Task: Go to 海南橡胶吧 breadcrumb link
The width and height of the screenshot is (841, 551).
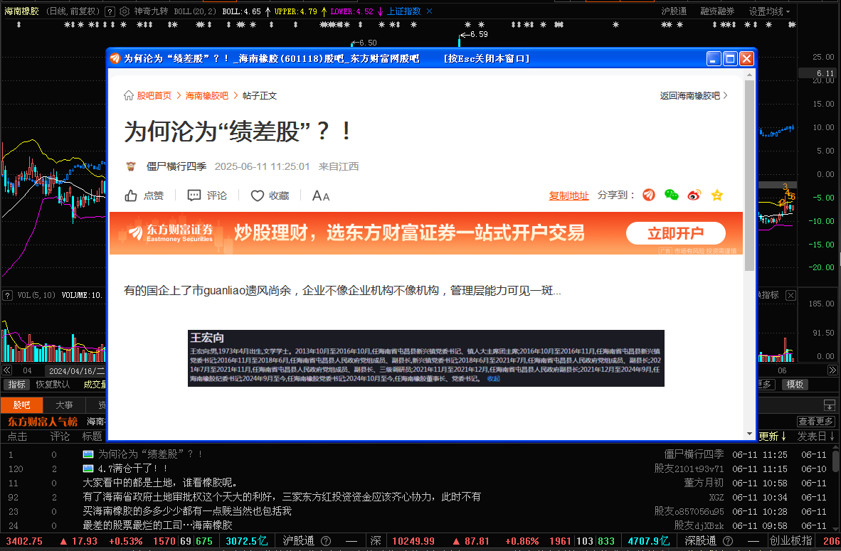Action: (x=206, y=95)
